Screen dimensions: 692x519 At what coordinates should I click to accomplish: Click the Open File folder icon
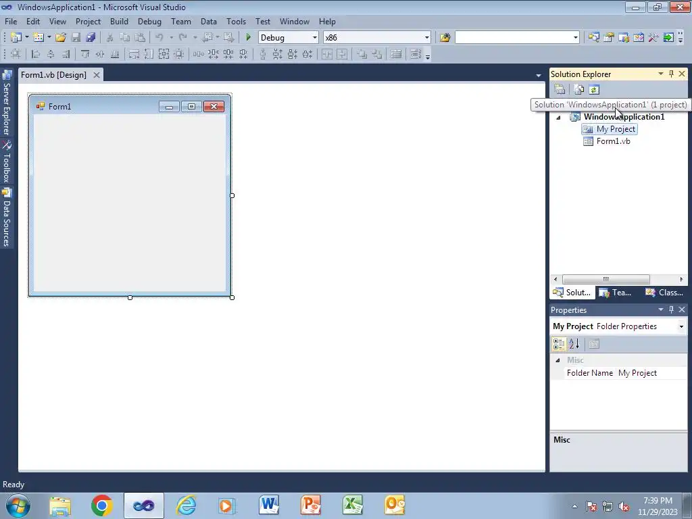coord(61,38)
